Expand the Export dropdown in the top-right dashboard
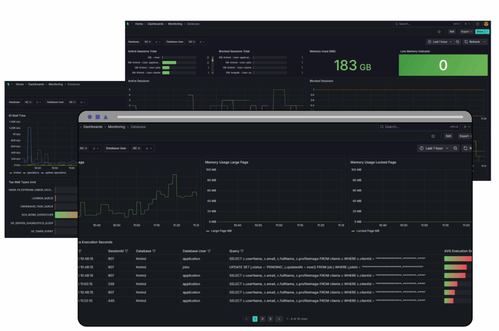The width and height of the screenshot is (499, 331). [466, 32]
